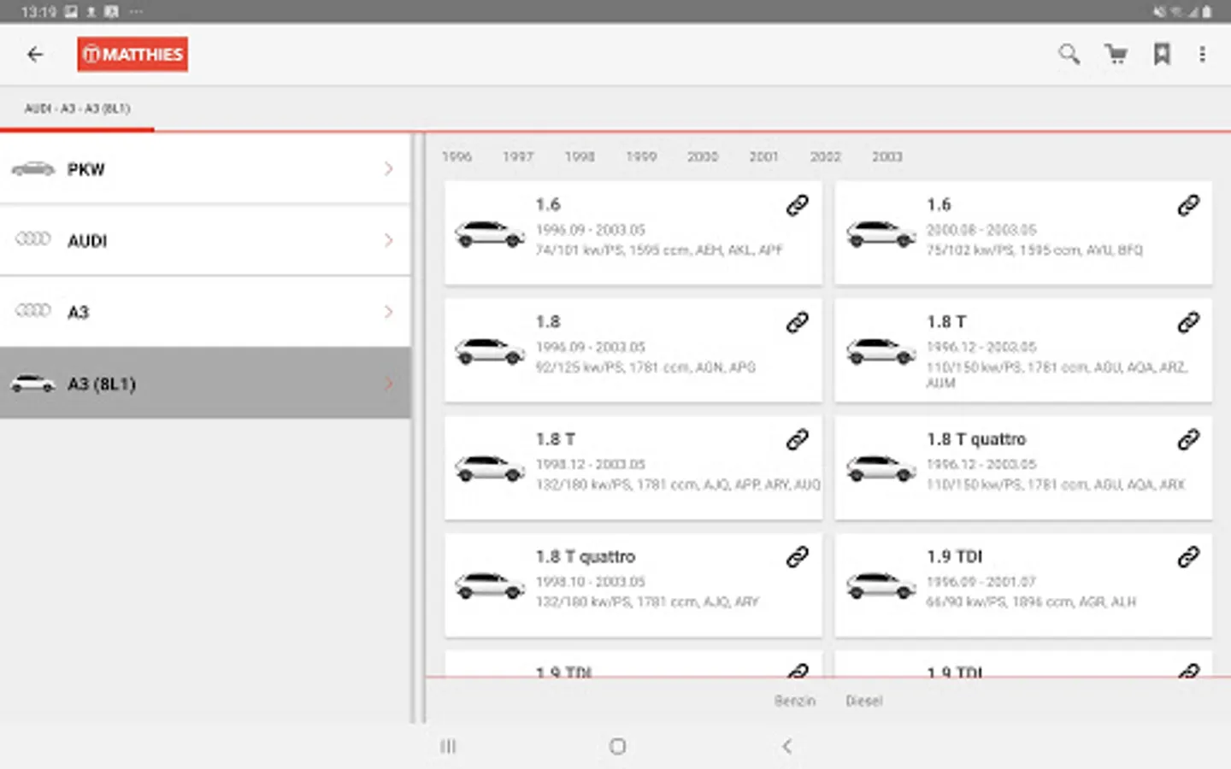
Task: Filter by year 1999
Action: (x=641, y=157)
